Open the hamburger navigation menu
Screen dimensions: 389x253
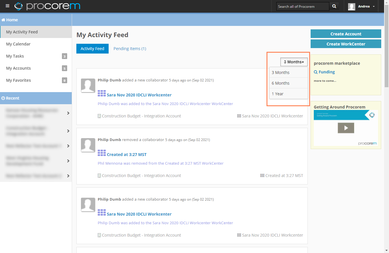pos(7,6)
